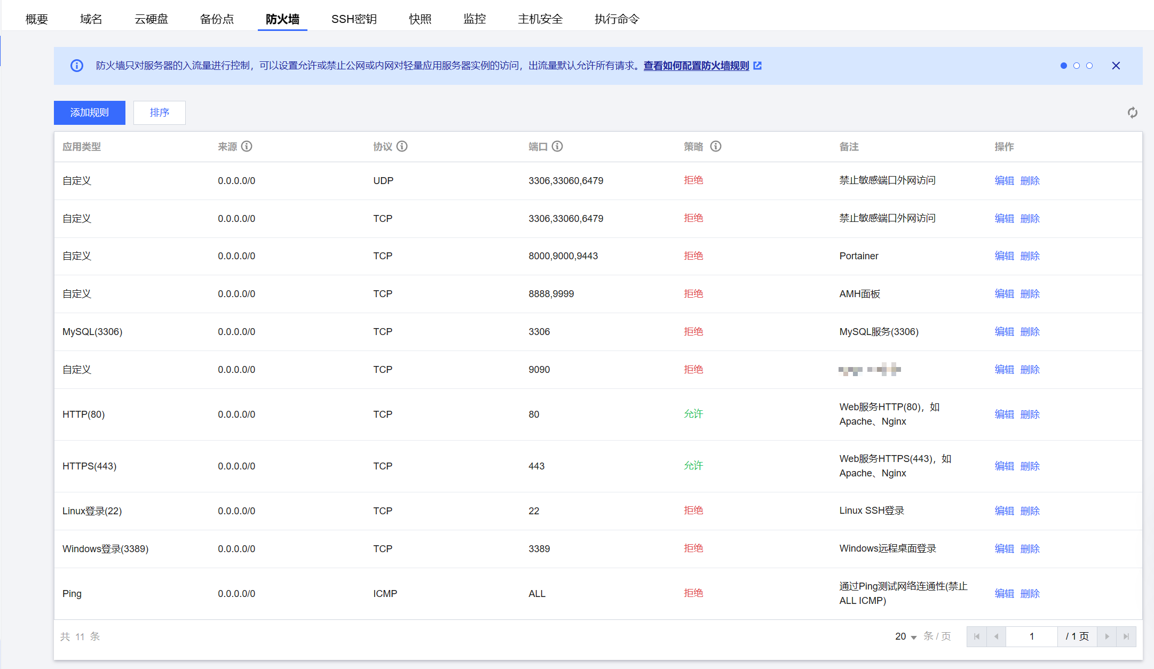Click 编辑 for the Portainer rule
Image resolution: width=1154 pixels, height=669 pixels.
(1004, 256)
